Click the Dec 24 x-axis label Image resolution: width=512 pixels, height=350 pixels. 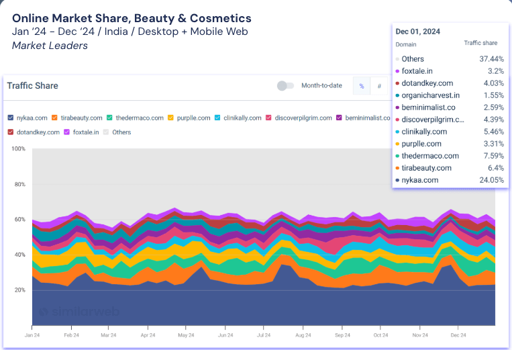458,335
